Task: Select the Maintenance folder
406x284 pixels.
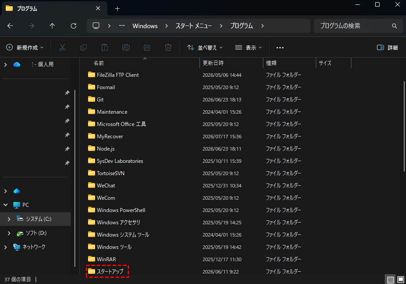Action: [x=112, y=112]
